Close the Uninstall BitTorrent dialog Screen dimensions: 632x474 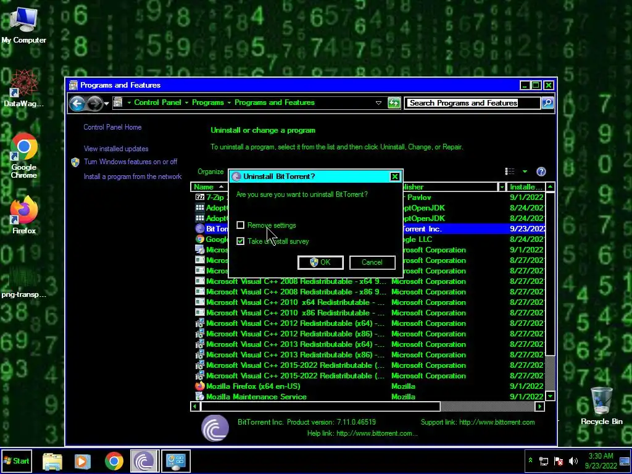(394, 177)
